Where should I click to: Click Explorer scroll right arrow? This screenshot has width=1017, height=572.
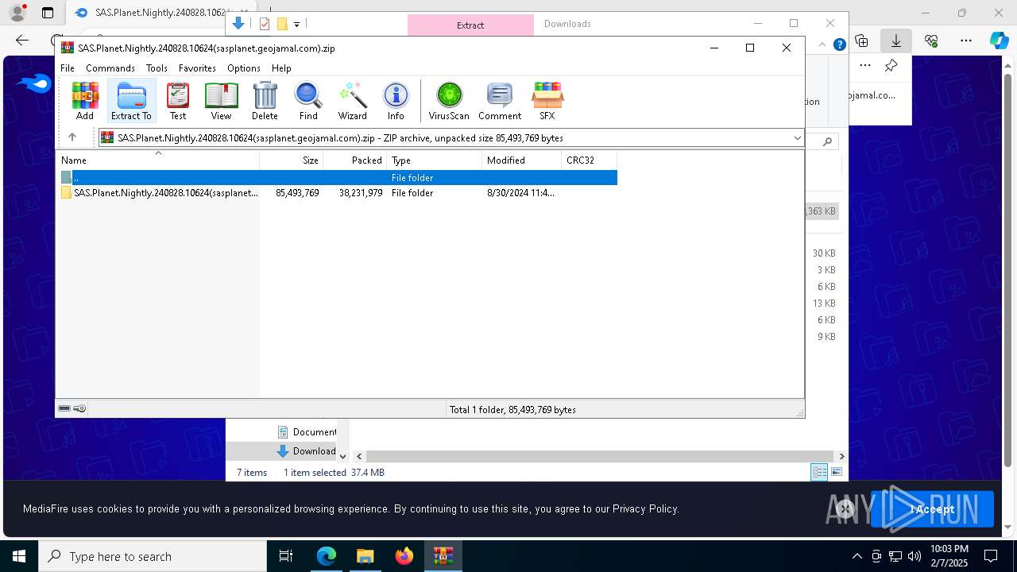click(x=841, y=456)
